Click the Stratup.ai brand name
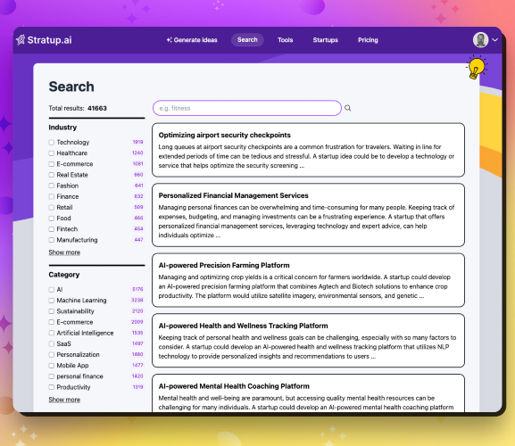This screenshot has width=515, height=446. pyautogui.click(x=50, y=40)
